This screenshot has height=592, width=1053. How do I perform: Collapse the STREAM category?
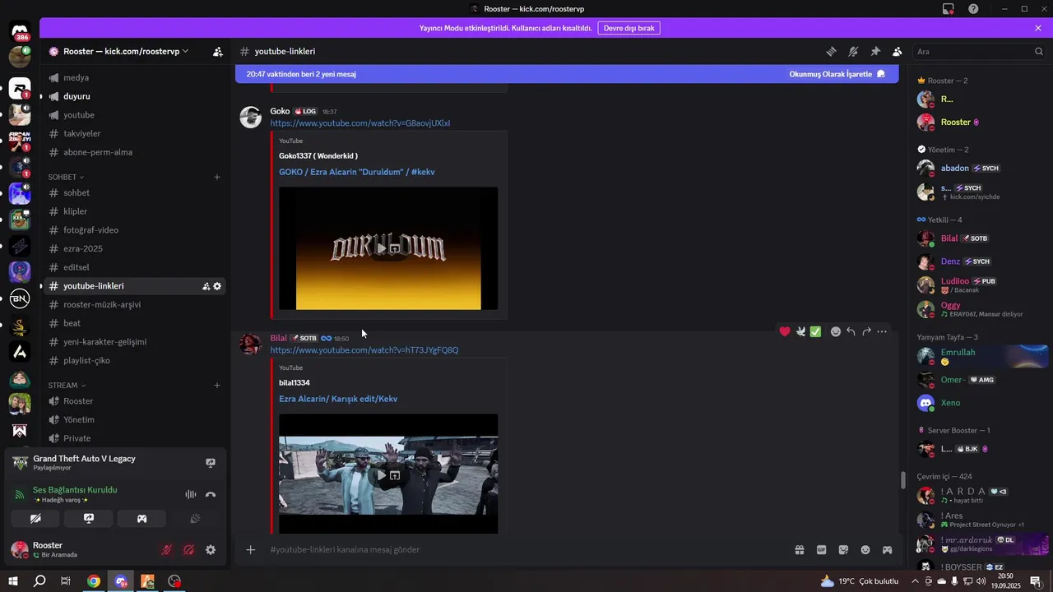67,385
